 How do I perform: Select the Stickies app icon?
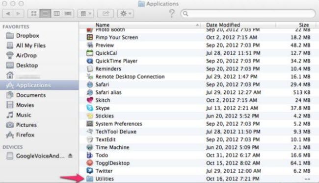pos(90,116)
